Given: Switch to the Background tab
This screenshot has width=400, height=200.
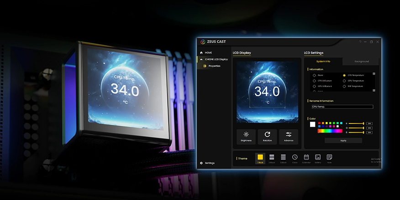Looking at the screenshot, I should click(x=361, y=61).
